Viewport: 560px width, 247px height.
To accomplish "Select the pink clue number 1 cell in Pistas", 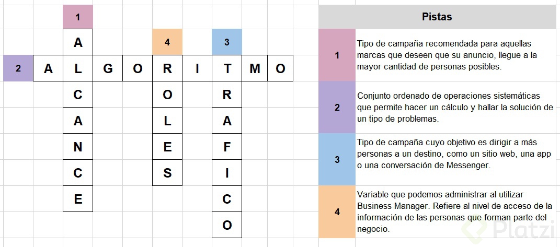I will click(x=337, y=55).
